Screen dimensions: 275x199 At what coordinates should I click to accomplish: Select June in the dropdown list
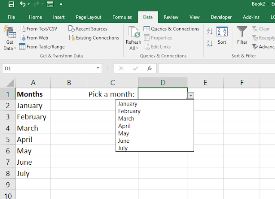point(124,141)
